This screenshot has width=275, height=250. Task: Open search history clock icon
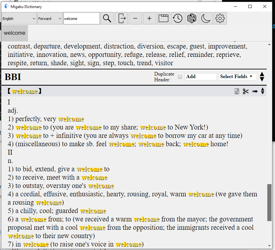pyautogui.click(x=178, y=18)
